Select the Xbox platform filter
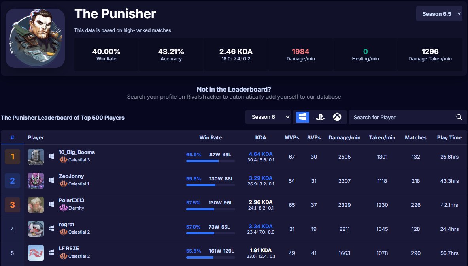468x266 pixels. [337, 117]
